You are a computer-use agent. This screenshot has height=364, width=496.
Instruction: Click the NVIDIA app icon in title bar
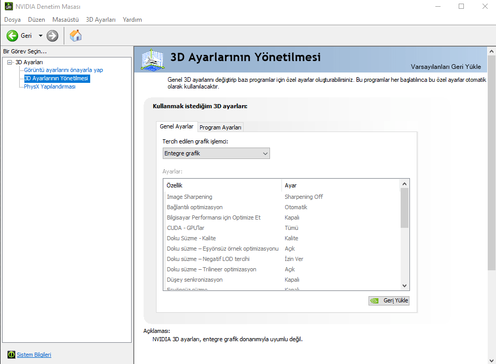tap(8, 6)
